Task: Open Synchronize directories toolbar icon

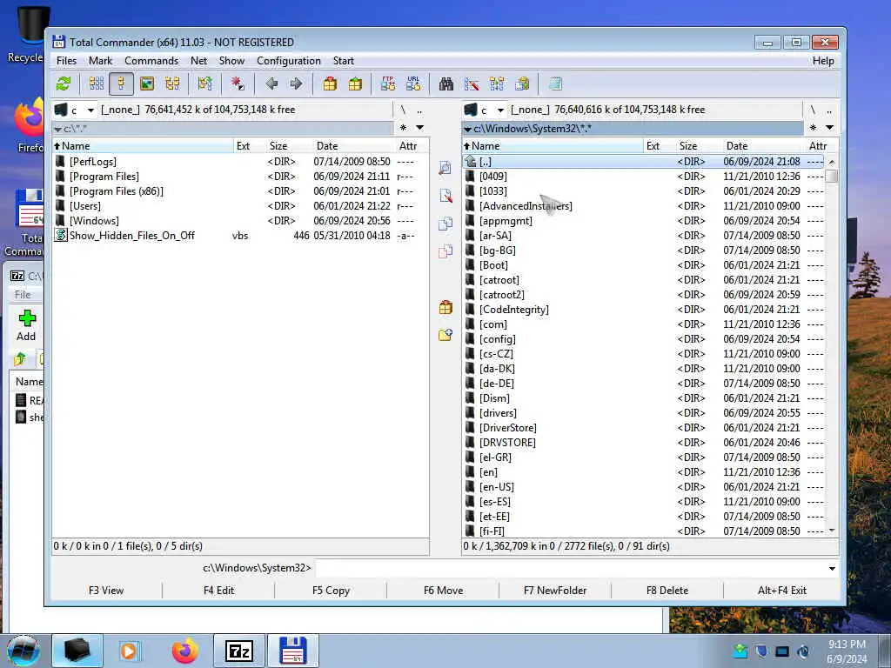Action: [x=497, y=84]
